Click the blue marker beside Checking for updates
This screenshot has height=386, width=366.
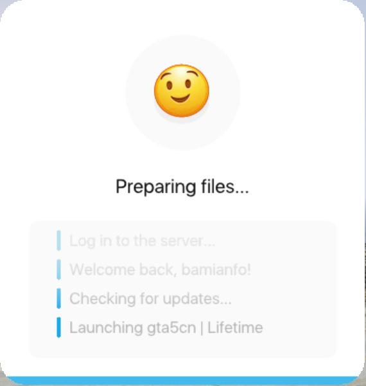coord(58,299)
